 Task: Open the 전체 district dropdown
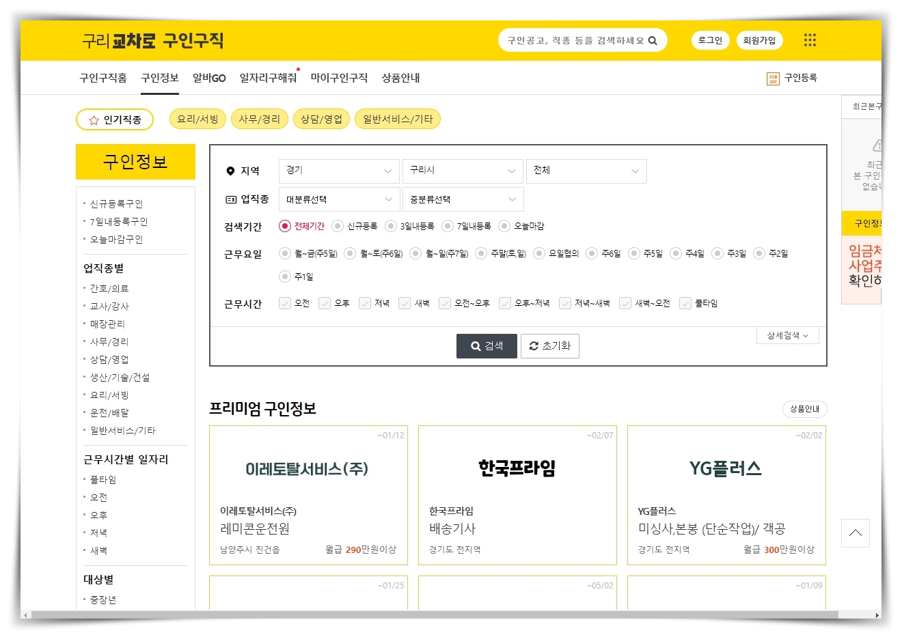tap(586, 171)
